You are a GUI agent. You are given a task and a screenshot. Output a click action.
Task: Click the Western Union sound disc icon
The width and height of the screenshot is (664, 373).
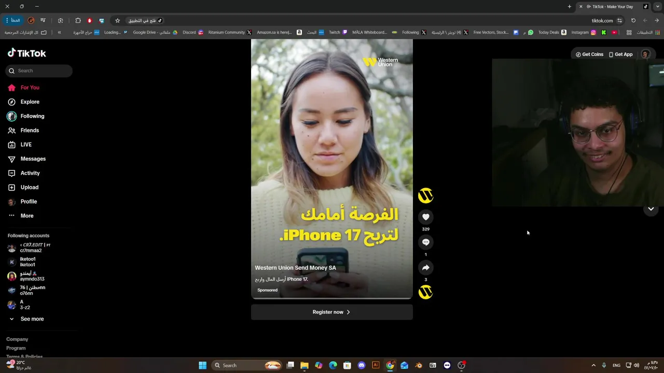point(426,292)
